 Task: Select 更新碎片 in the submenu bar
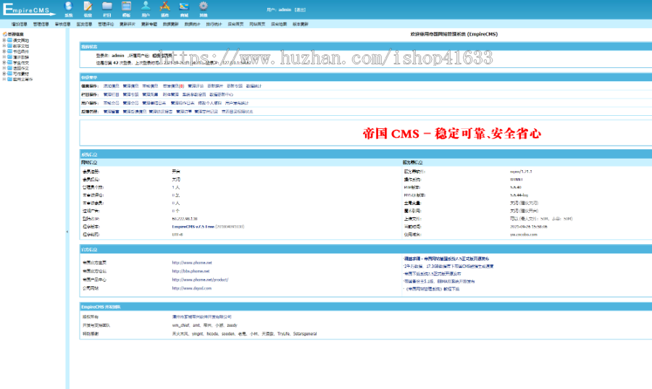(128, 24)
